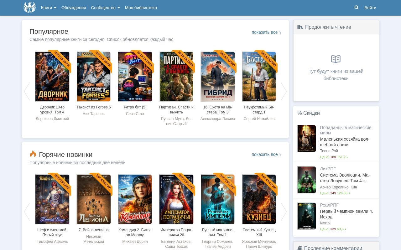
Task: Open author Ник Тарасов
Action: point(94,114)
